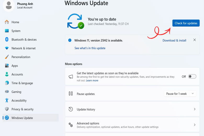Open the 'Pause for 1 week' dropdown arrow
The width and height of the screenshot is (204, 136).
tap(193, 94)
